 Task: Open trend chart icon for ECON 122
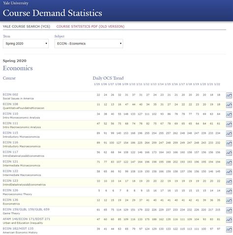coord(229,172)
